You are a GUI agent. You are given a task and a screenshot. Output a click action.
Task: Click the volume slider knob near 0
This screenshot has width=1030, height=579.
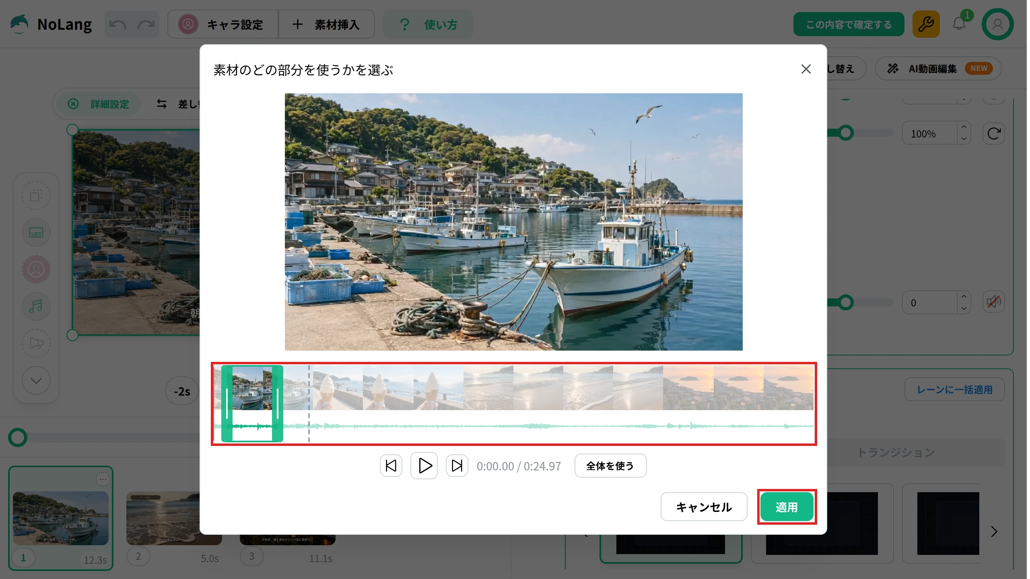click(x=846, y=302)
